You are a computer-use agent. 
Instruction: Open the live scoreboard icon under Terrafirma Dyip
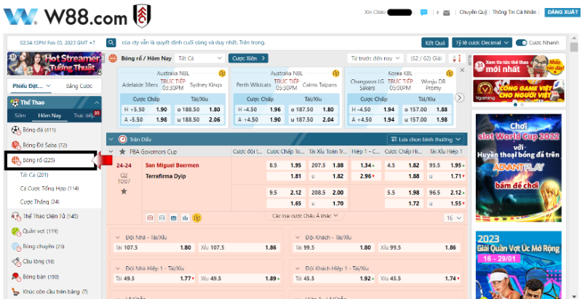tap(151, 218)
